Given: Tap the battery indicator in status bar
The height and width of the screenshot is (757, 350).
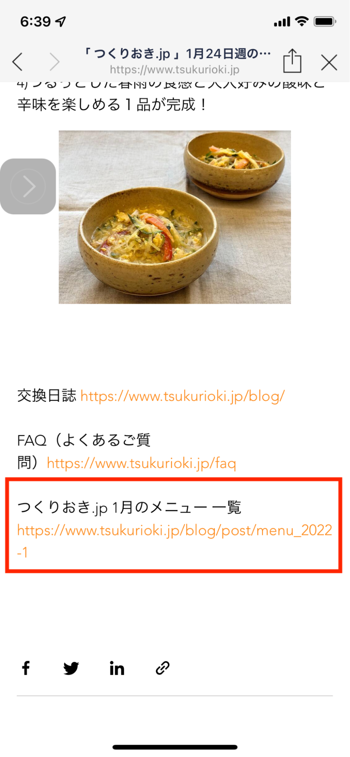Looking at the screenshot, I should pyautogui.click(x=325, y=22).
